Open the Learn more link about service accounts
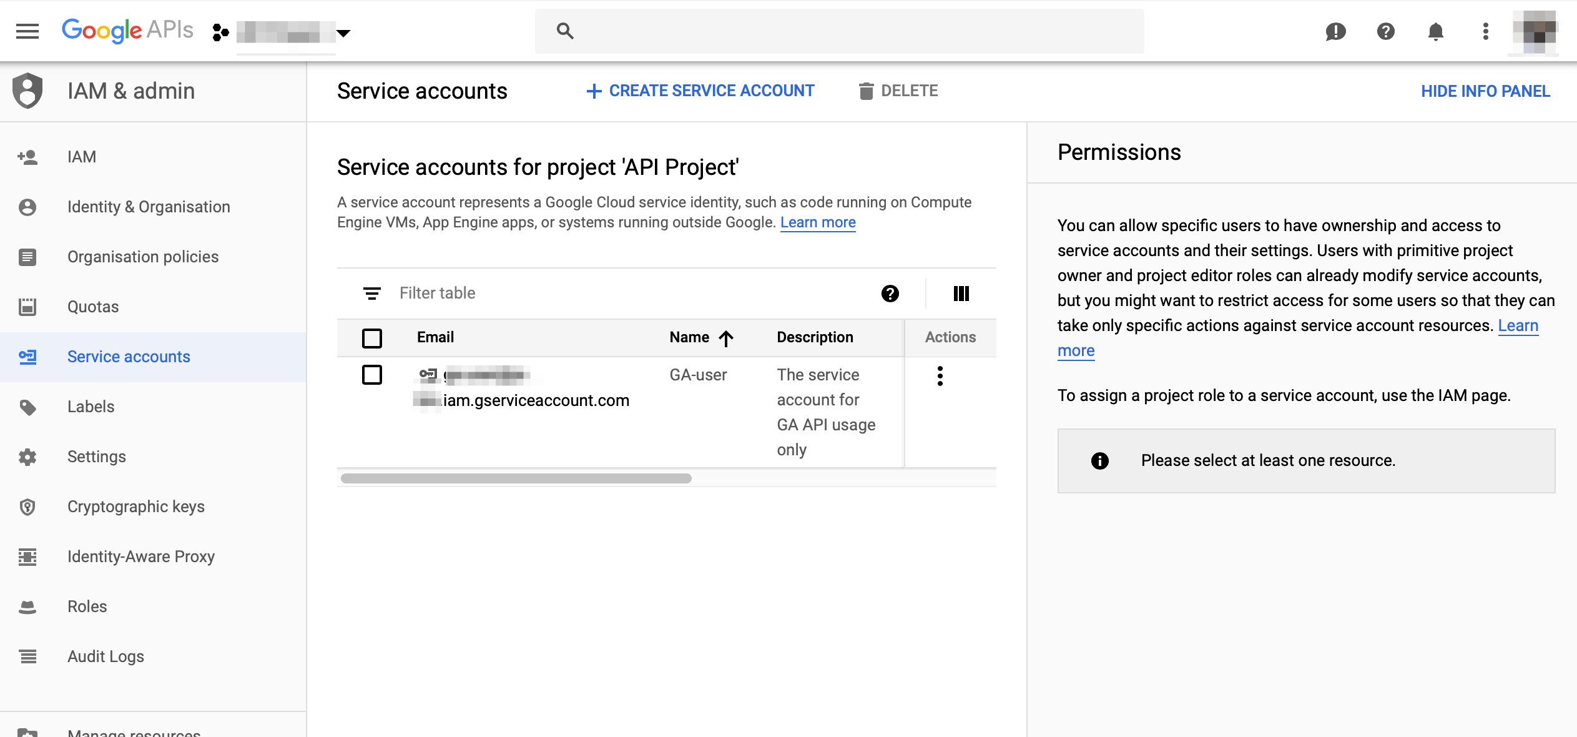Screen dimensions: 1577x737 [x=817, y=222]
